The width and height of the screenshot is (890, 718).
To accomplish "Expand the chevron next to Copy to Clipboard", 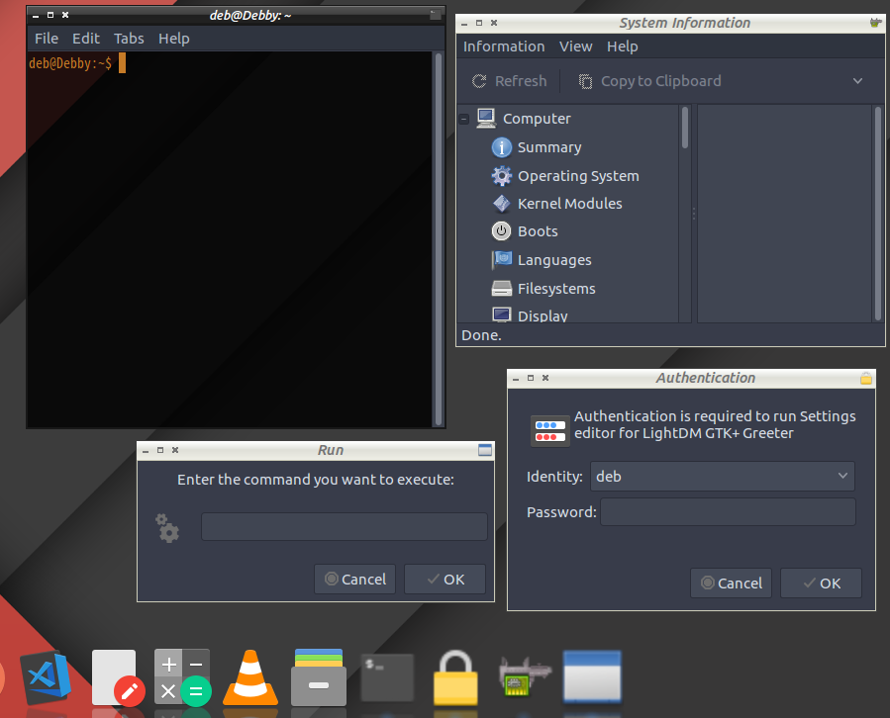I will coord(857,81).
